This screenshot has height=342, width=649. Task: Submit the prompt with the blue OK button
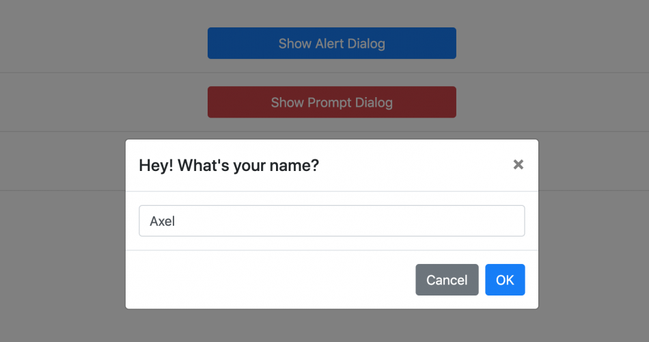tap(505, 280)
